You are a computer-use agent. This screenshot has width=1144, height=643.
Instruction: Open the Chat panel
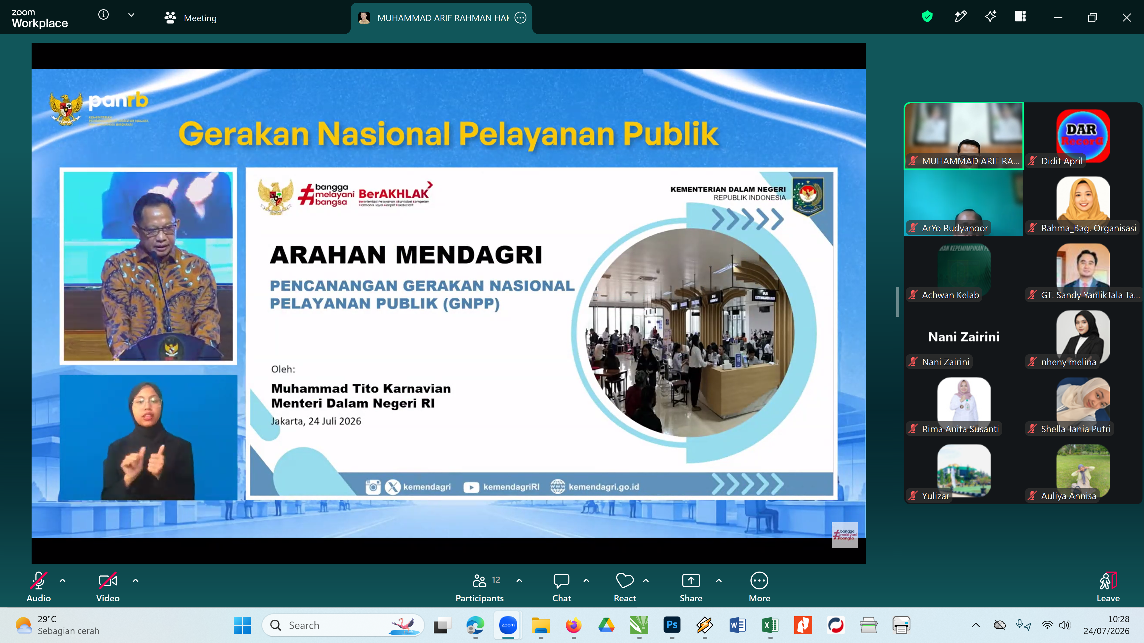coord(561,587)
